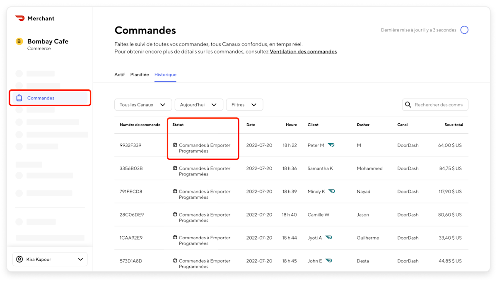
Task: Open the Aujourd'hui date dropdown
Action: (x=199, y=105)
